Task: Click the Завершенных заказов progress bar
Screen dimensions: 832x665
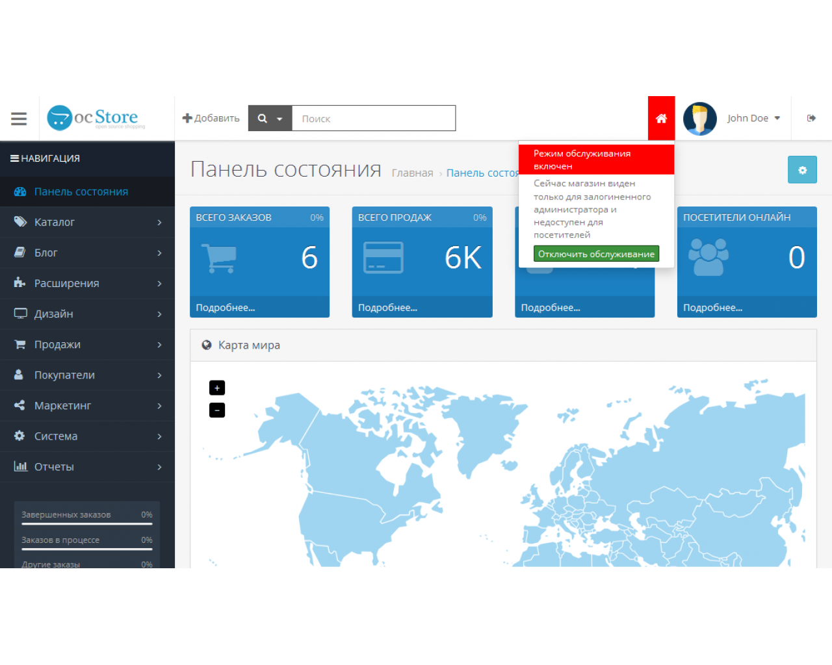Action: pyautogui.click(x=87, y=523)
